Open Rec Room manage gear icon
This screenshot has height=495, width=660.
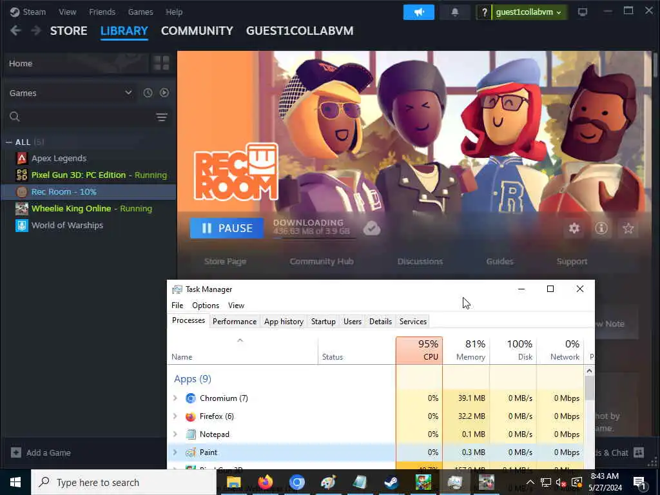[x=574, y=228]
